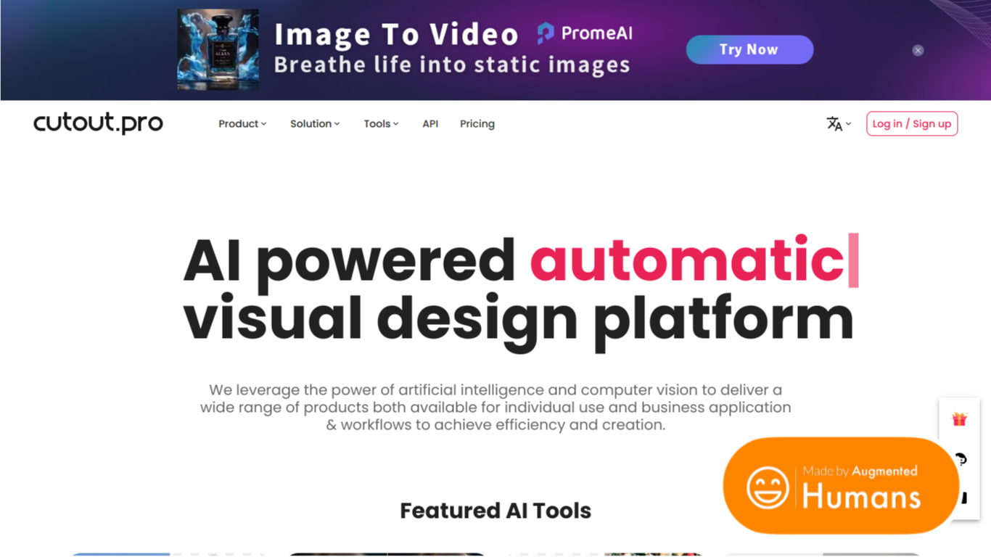Click the 'Image To Video' ad headline

click(x=396, y=34)
